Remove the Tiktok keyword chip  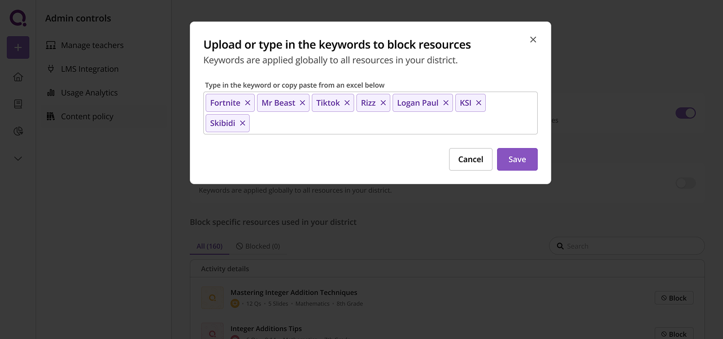[347, 103]
